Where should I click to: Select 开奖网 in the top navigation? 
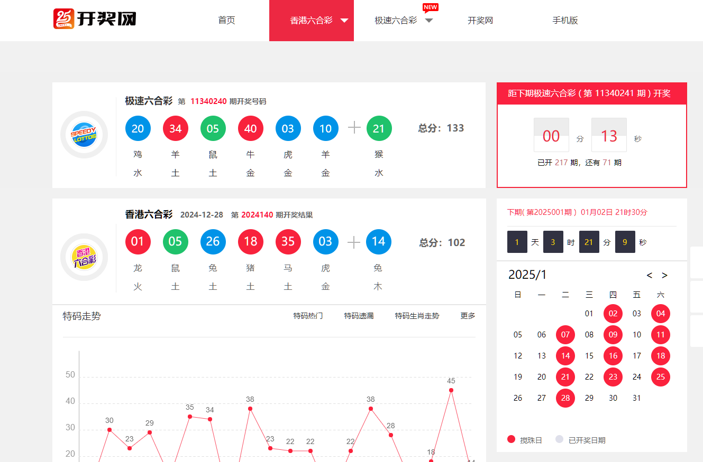(x=480, y=21)
